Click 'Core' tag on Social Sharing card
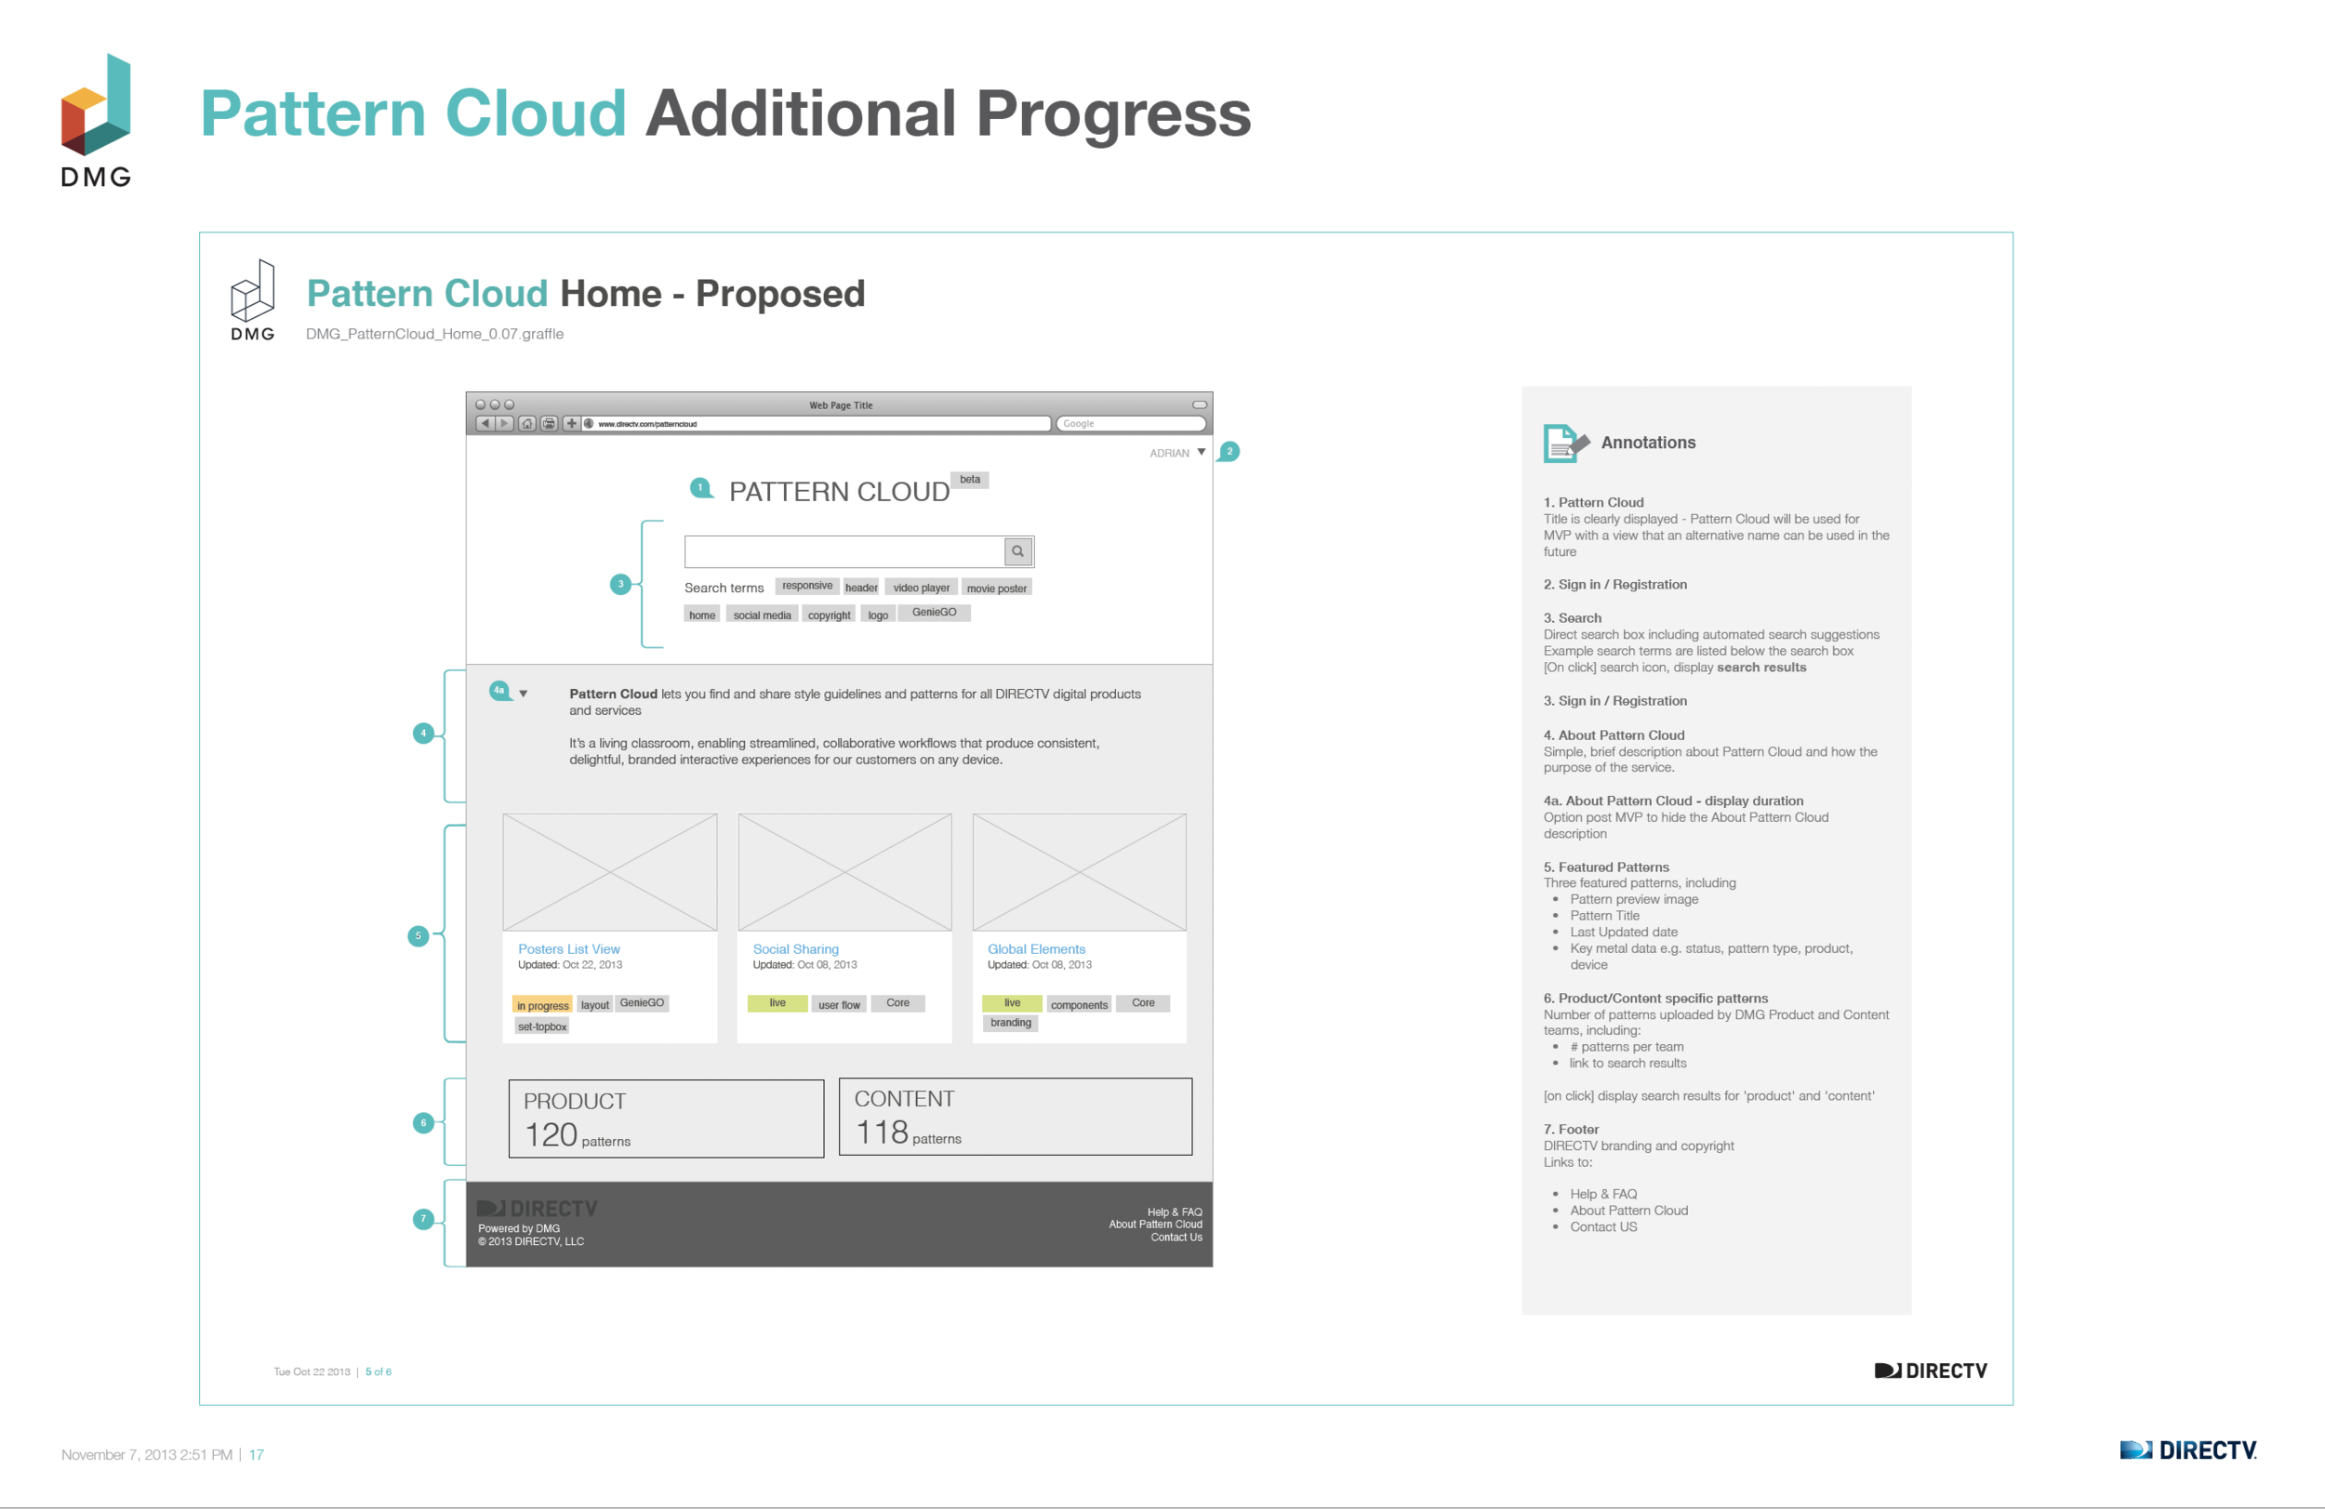 pyautogui.click(x=897, y=1003)
